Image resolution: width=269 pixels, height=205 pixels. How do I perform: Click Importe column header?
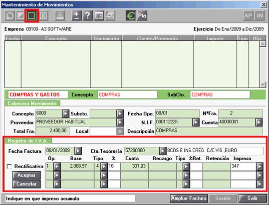(x=215, y=38)
